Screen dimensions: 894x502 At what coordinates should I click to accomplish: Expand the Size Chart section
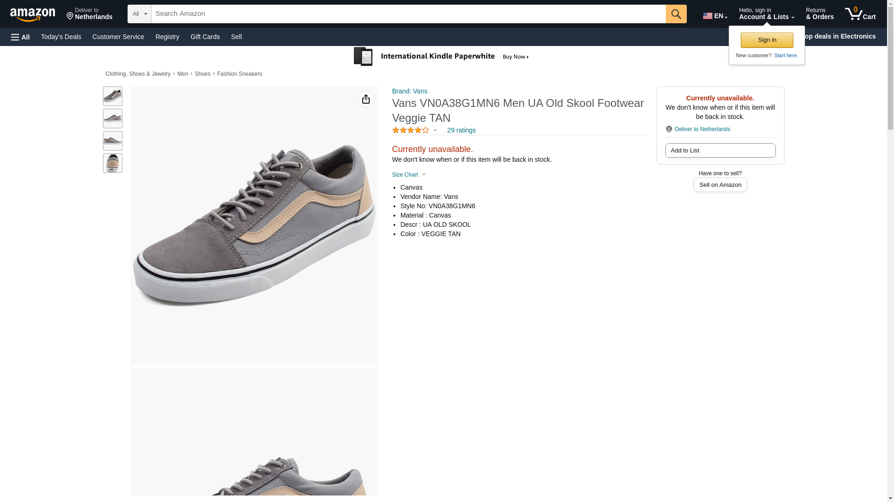pyautogui.click(x=409, y=175)
